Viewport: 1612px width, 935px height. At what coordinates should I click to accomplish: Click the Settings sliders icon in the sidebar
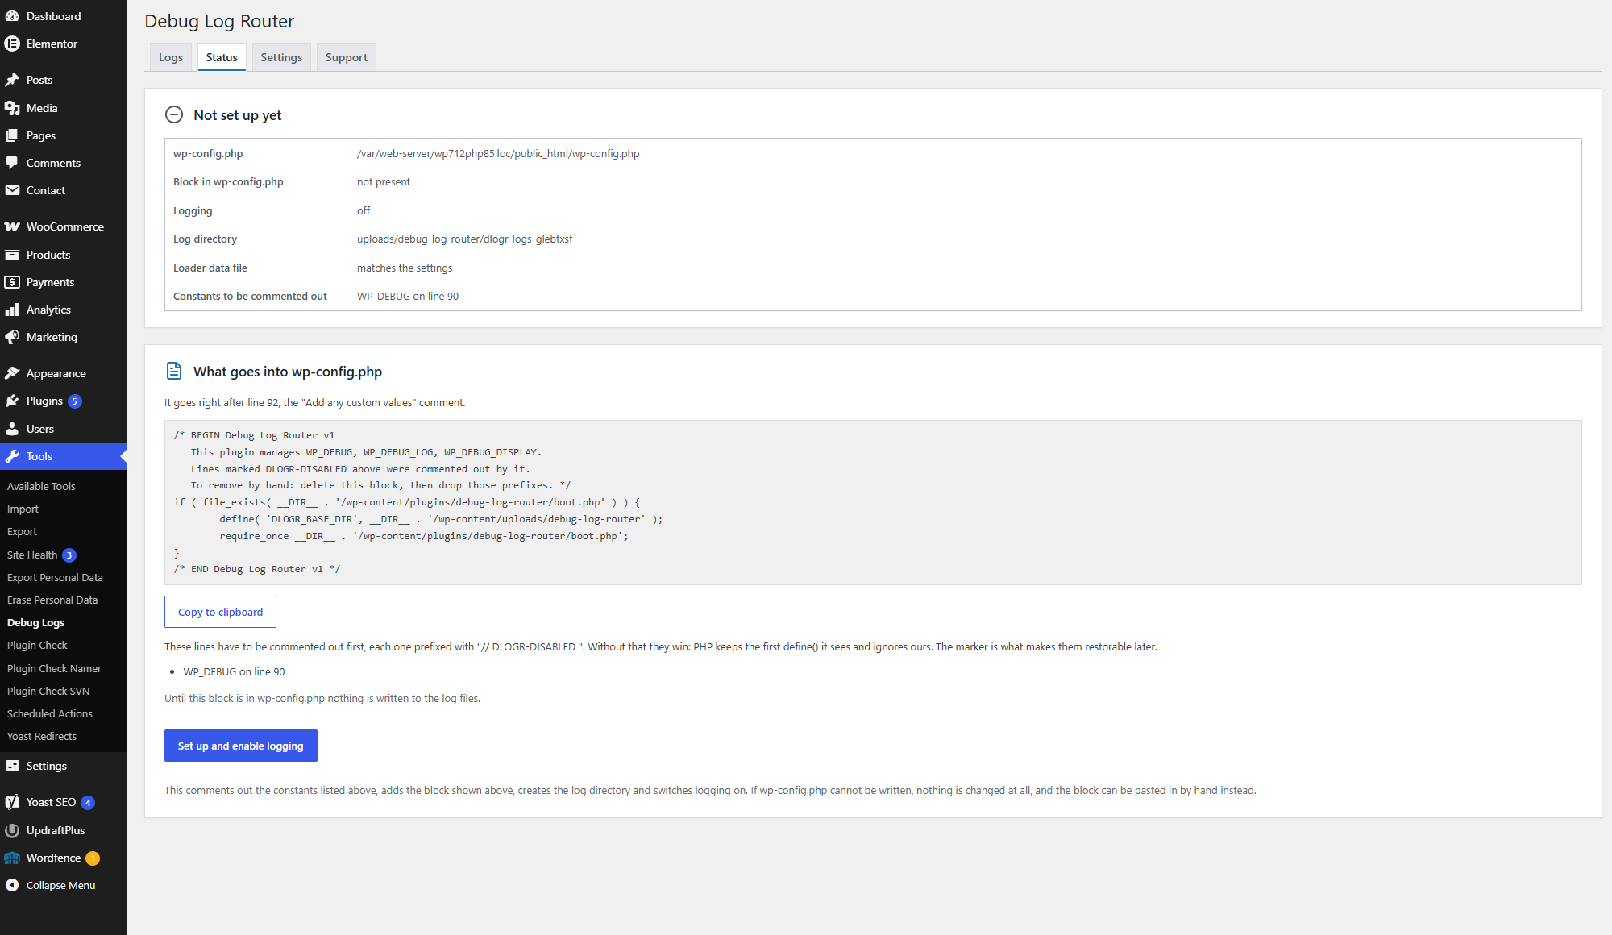(x=12, y=766)
